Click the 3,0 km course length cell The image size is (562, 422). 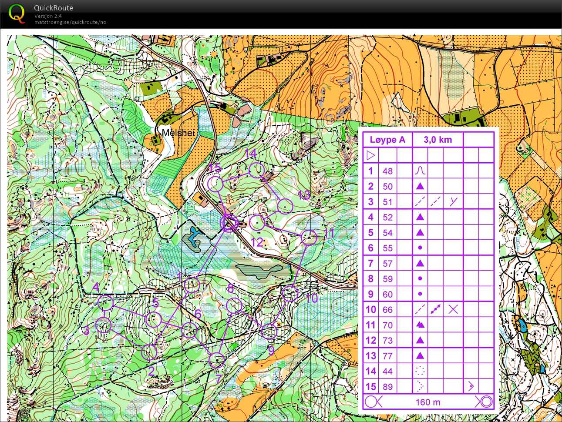(437, 140)
